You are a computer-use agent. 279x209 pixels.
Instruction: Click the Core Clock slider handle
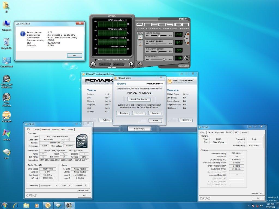159,36
